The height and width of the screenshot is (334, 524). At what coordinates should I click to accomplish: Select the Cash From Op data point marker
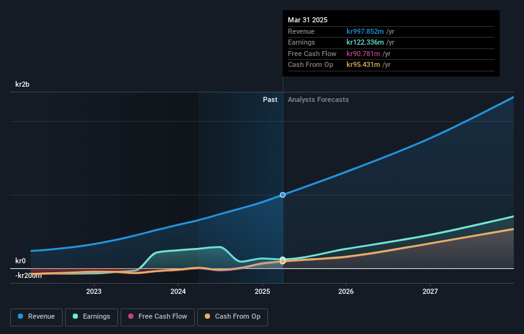coord(283,261)
